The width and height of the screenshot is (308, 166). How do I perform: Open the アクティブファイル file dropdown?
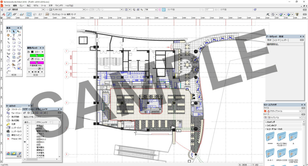click(x=300, y=111)
